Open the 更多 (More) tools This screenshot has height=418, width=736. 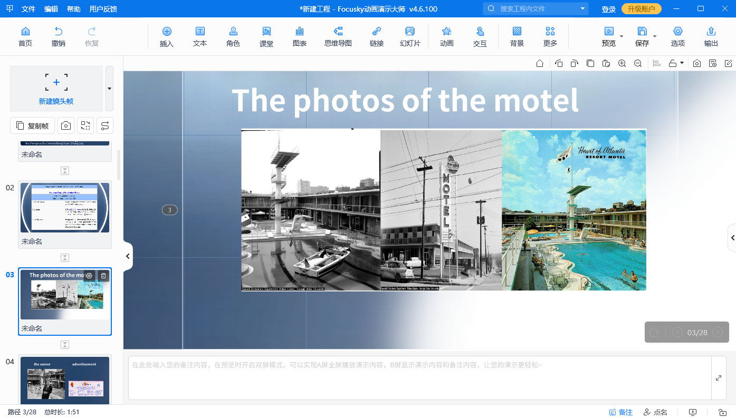(x=550, y=37)
